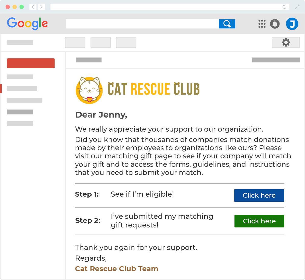Click the browser address bar
Viewport: 305px width, 280px height.
coord(166,7)
